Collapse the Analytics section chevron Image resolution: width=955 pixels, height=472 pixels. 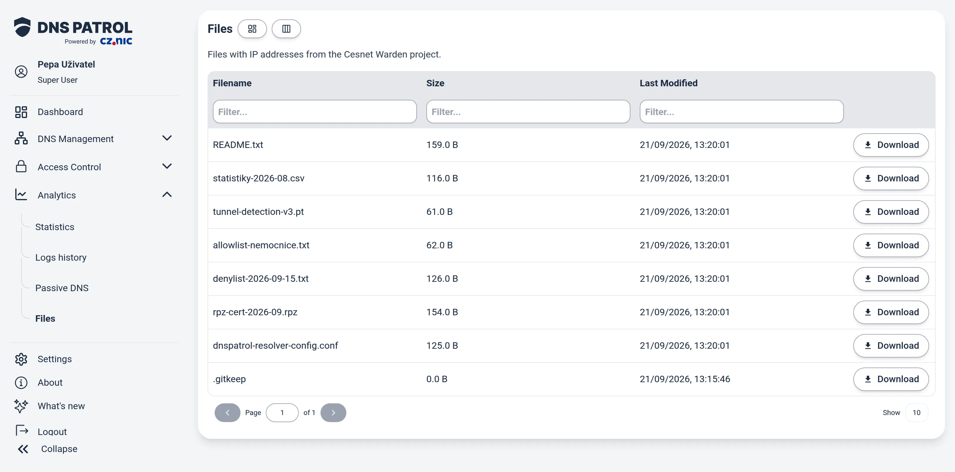point(167,194)
